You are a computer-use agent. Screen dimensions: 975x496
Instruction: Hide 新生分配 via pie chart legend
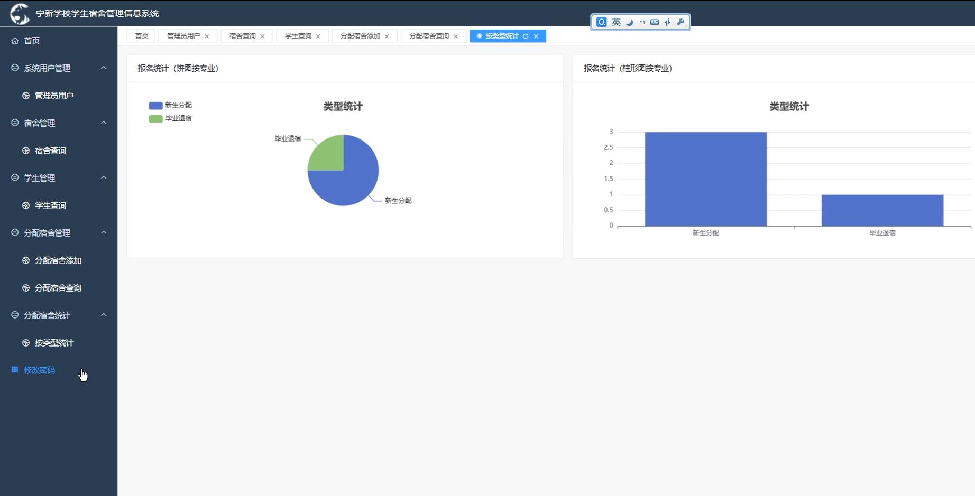[170, 105]
